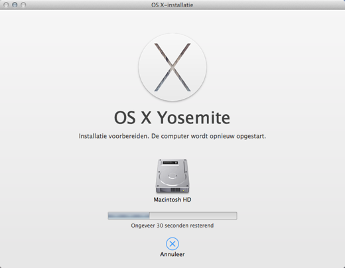Click the Macintosh HD disk label
Screen dimensions: 345x268
tap(172, 200)
